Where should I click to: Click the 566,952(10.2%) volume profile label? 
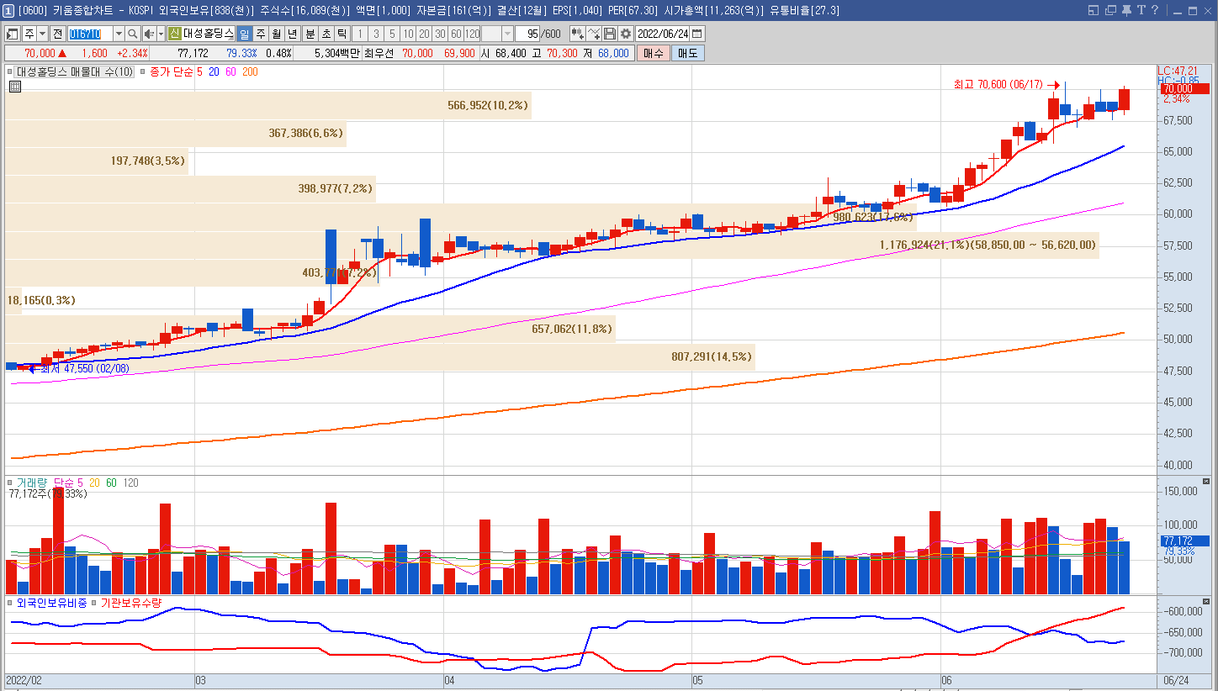click(x=488, y=105)
